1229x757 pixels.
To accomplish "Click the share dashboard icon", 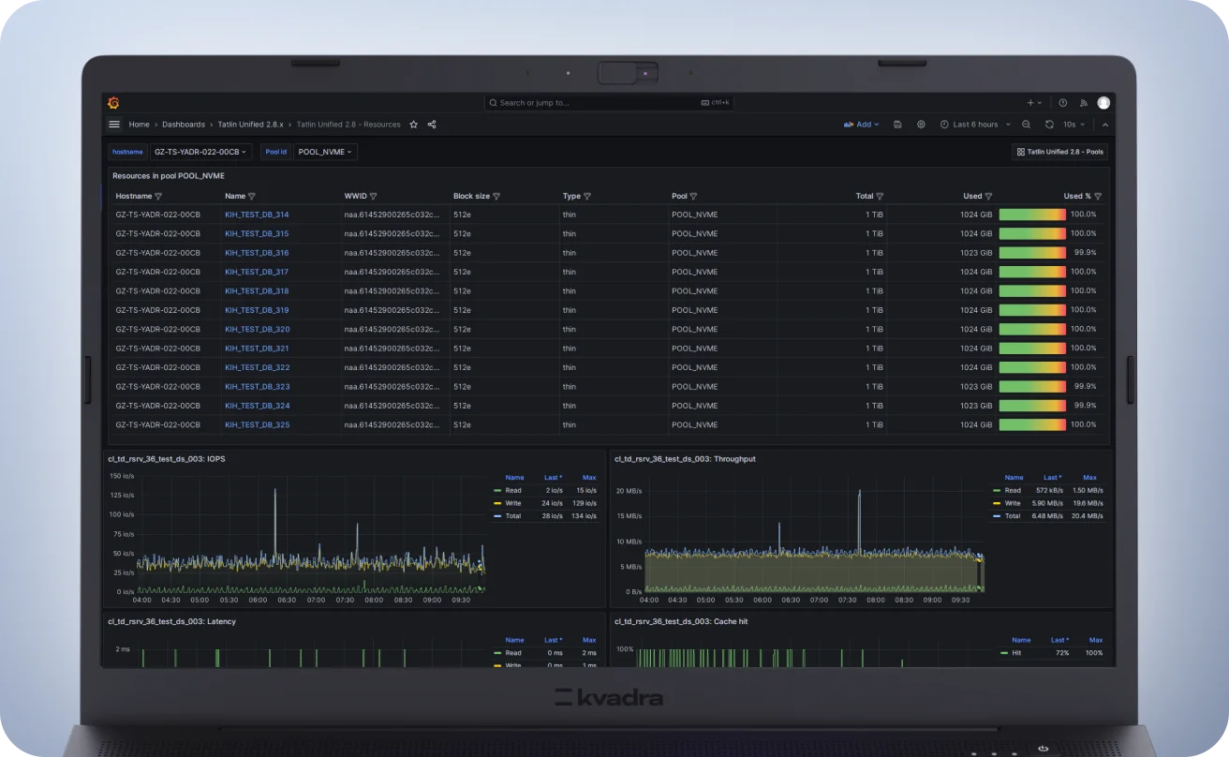I will coord(432,125).
